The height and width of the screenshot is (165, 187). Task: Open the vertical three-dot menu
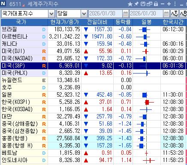pyautogui.click(x=175, y=4)
